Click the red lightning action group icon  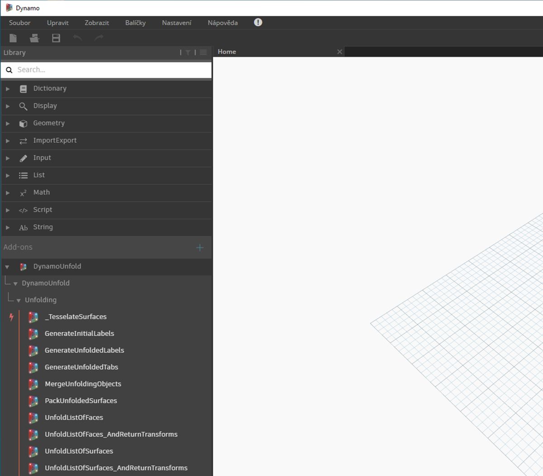(11, 317)
